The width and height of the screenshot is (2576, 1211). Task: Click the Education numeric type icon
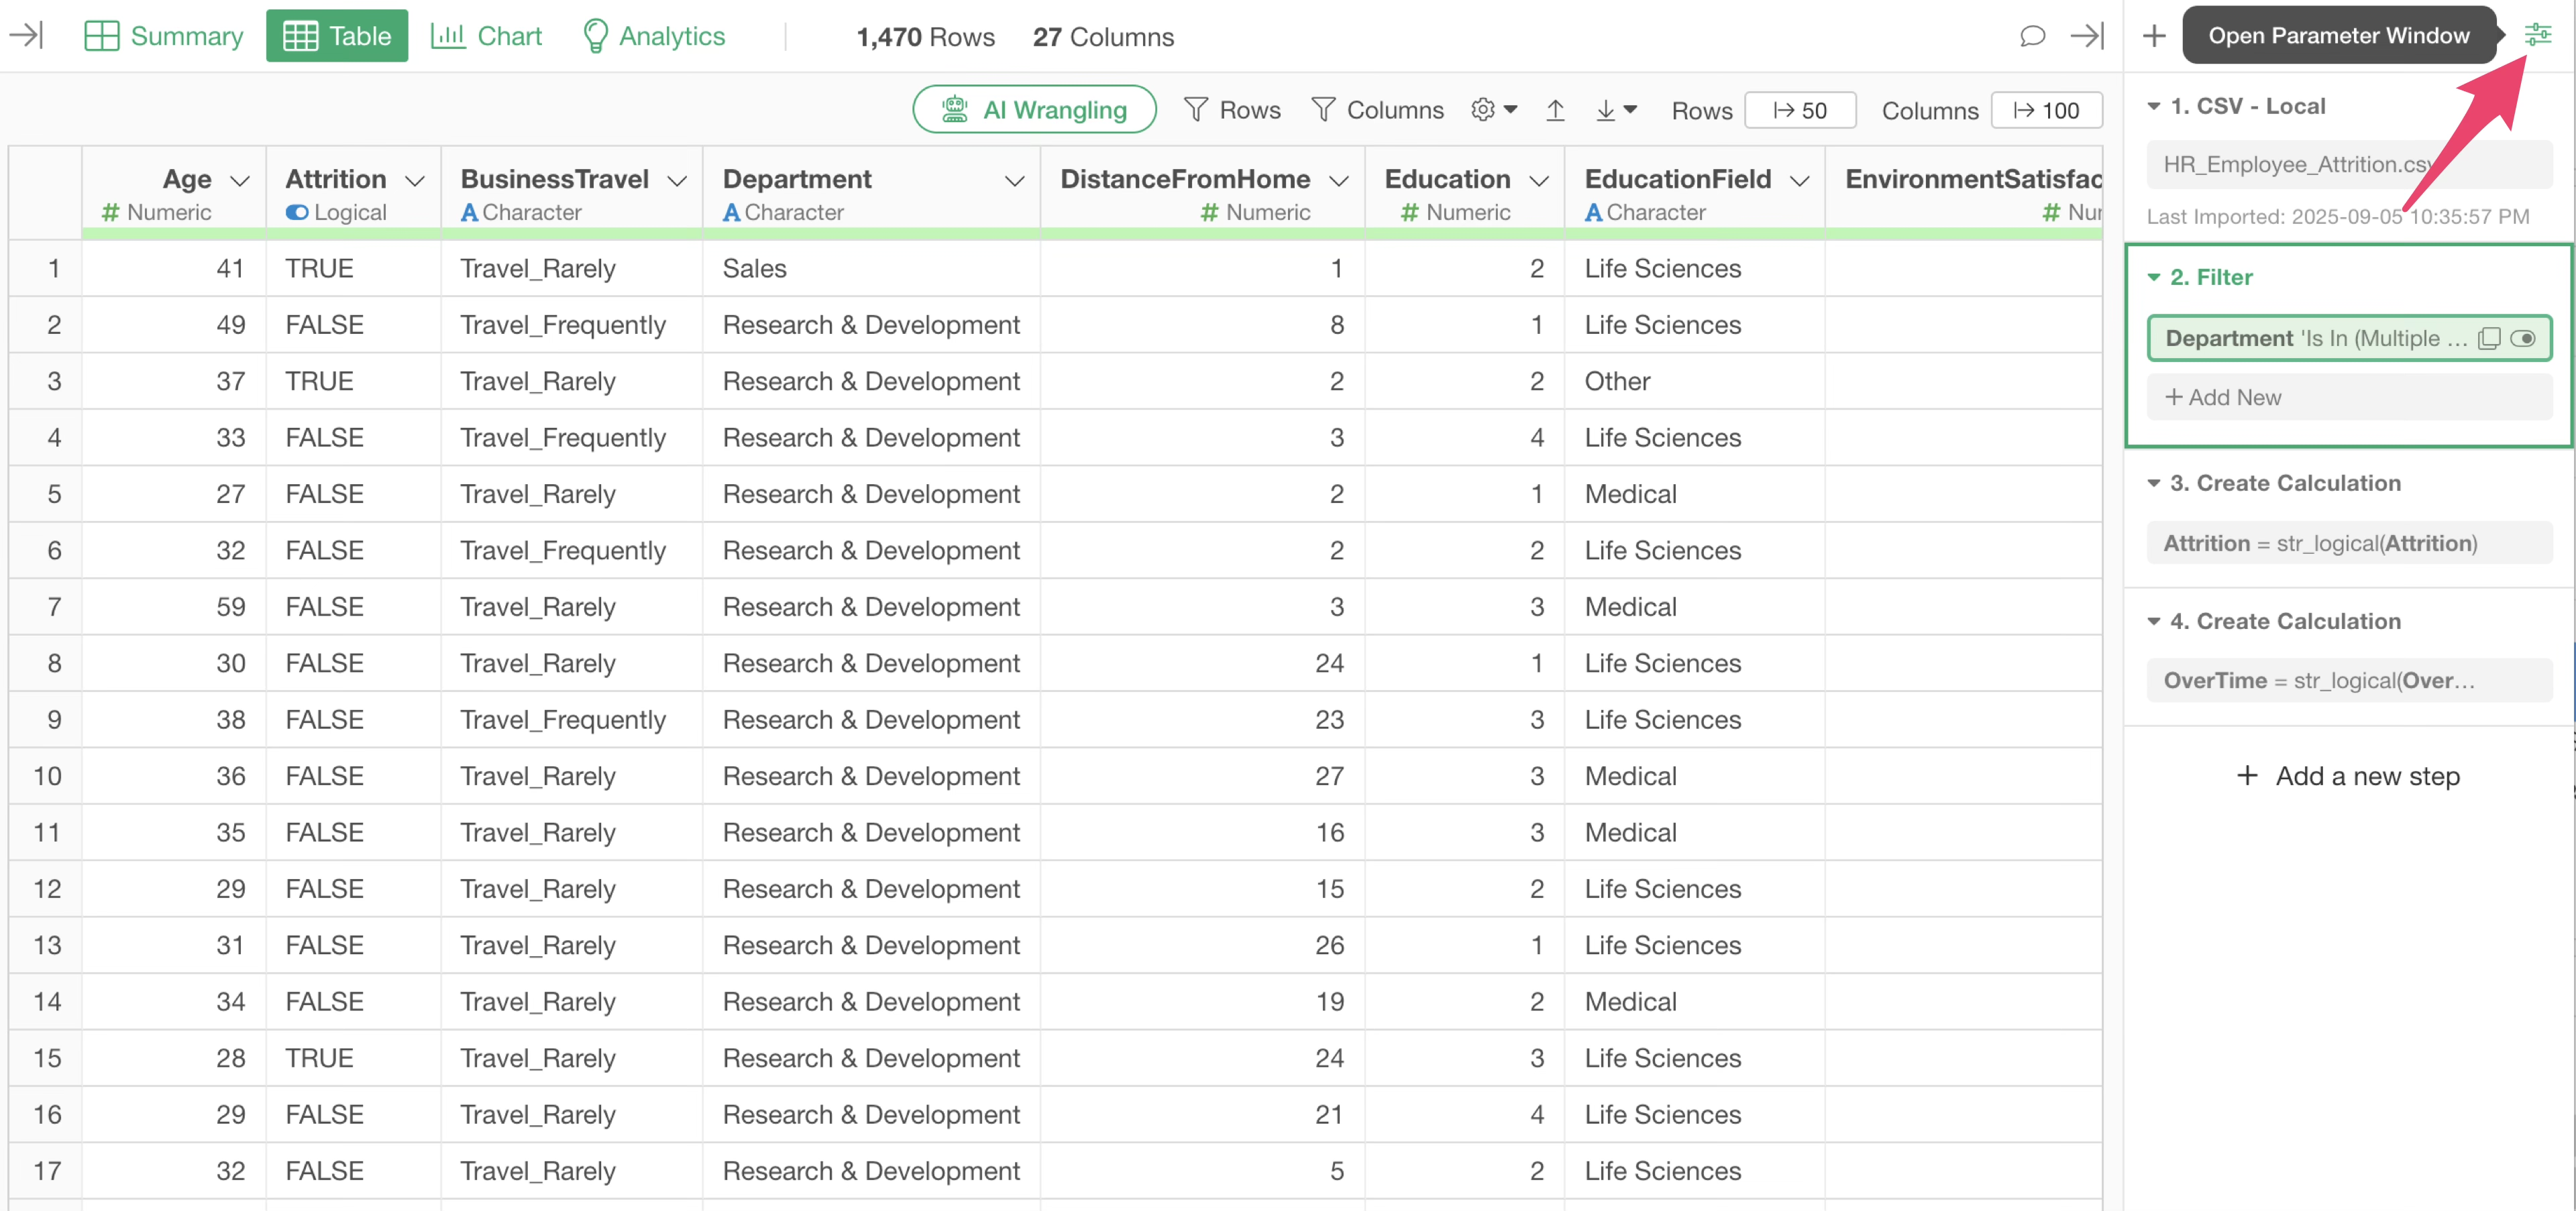coord(1409,213)
